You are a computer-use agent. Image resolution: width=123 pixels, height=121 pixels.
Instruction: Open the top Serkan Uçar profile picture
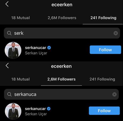pos(13,50)
